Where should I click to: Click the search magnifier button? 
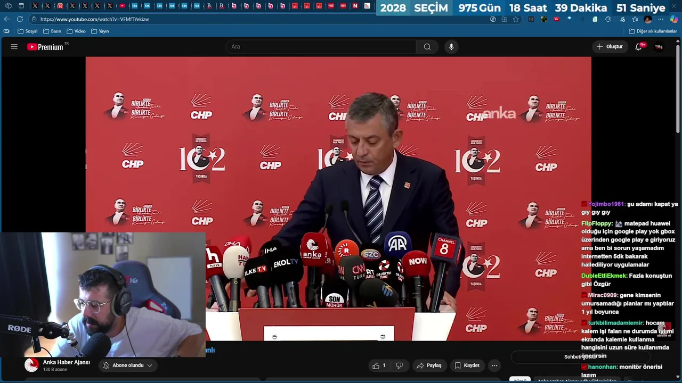[427, 47]
